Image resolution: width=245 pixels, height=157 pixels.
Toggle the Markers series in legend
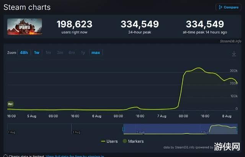[x=133, y=141]
